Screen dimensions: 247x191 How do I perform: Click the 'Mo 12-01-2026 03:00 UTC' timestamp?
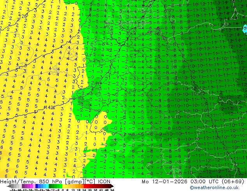coord(180,182)
